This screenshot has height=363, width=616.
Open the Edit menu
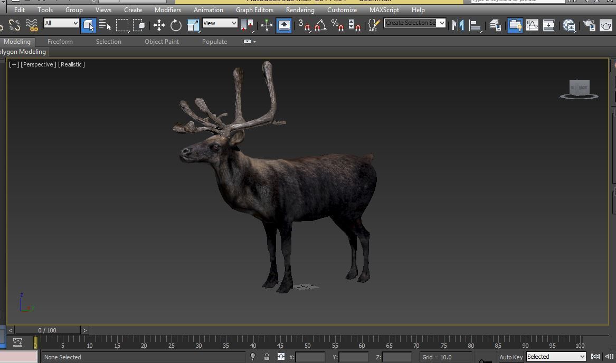pyautogui.click(x=19, y=10)
